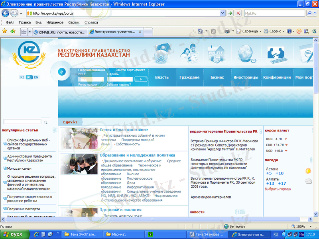This screenshot has width=319, height=239.
Task: Click the Mail.Ru search box
Action: (274, 14)
